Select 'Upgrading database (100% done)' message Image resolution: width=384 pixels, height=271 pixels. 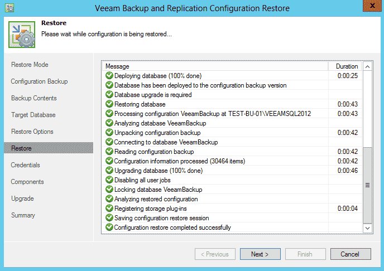coord(159,171)
